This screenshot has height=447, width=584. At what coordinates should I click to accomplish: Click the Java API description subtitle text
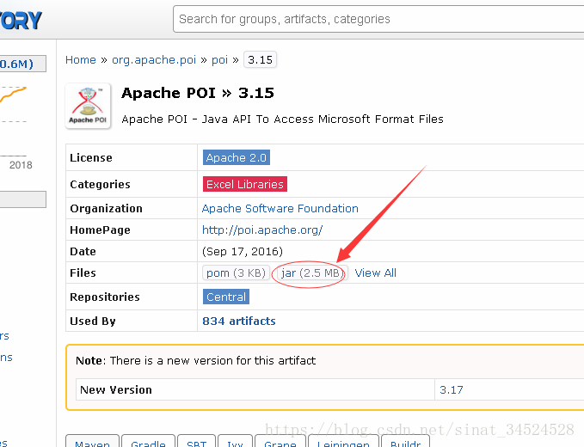coord(282,119)
